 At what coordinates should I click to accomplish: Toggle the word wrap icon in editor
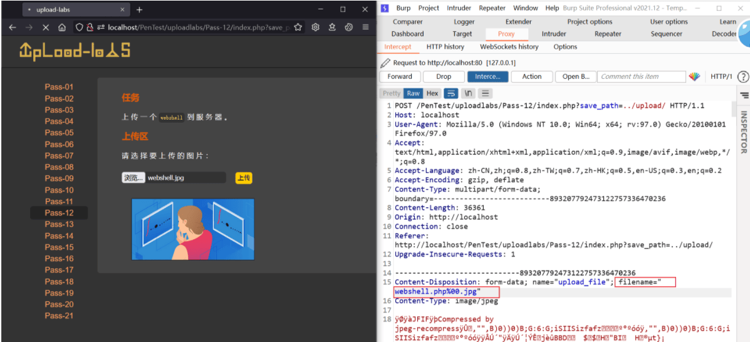[x=451, y=93]
